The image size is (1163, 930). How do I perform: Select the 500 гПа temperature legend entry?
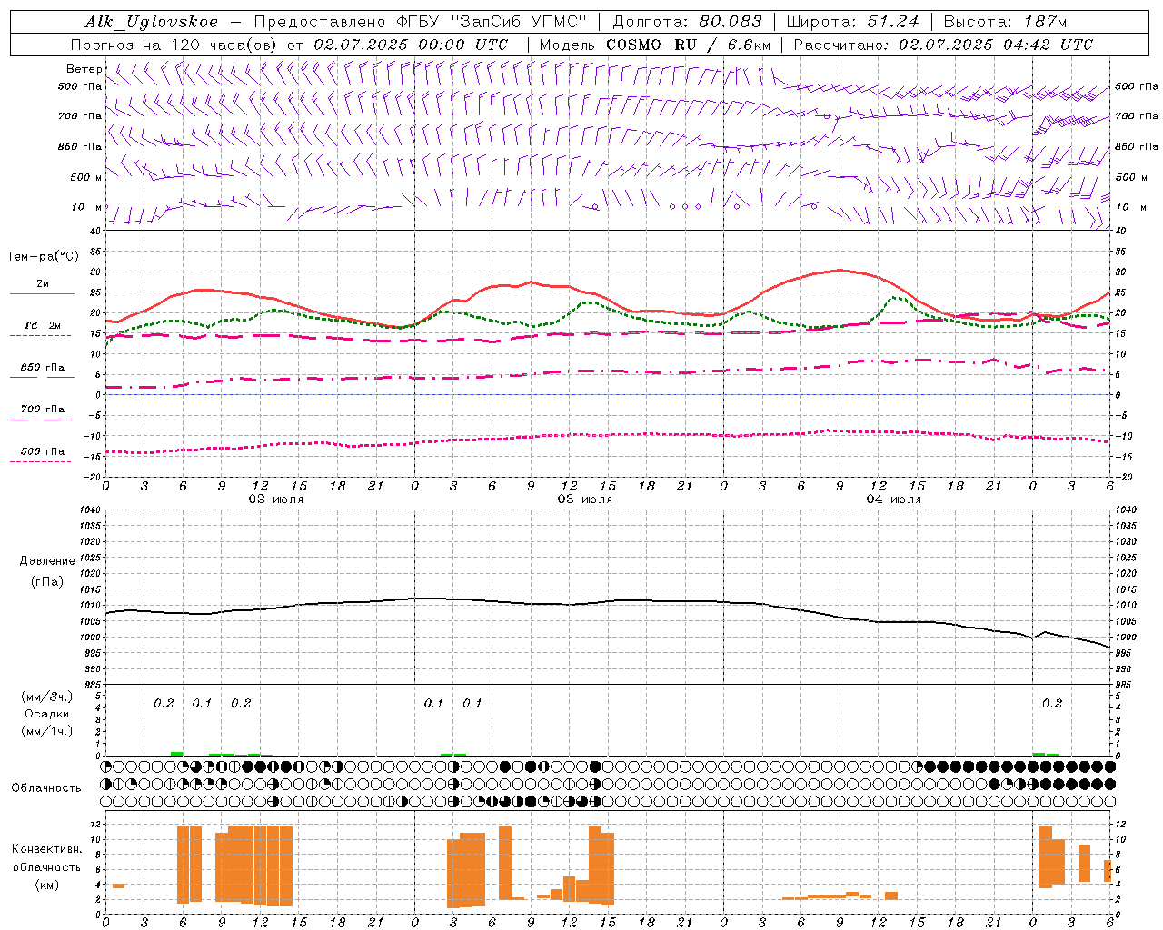(x=43, y=451)
